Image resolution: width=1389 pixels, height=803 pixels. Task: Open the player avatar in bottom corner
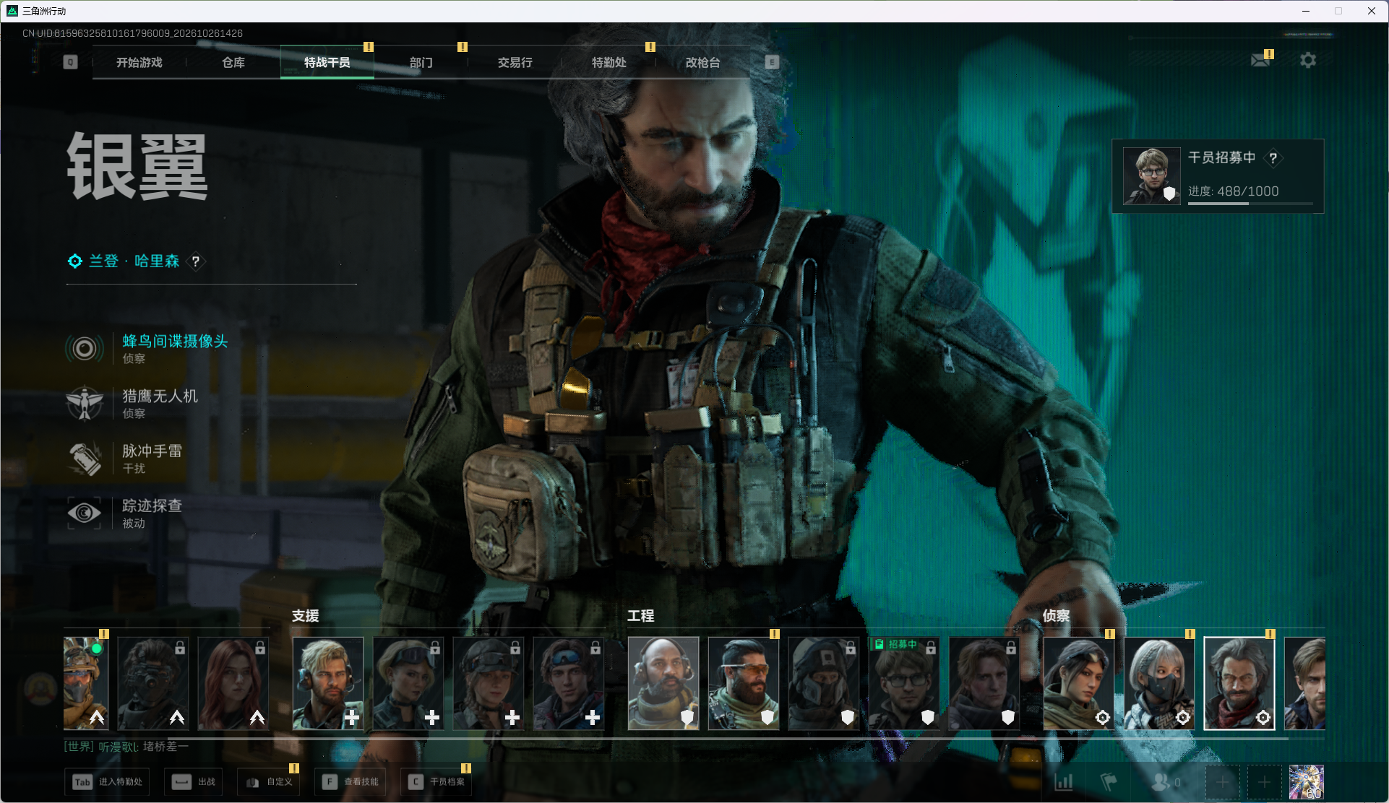click(1307, 782)
